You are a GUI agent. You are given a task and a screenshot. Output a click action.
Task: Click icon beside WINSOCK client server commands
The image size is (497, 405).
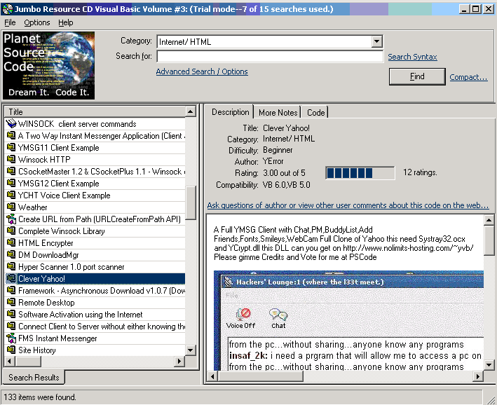pos(11,123)
